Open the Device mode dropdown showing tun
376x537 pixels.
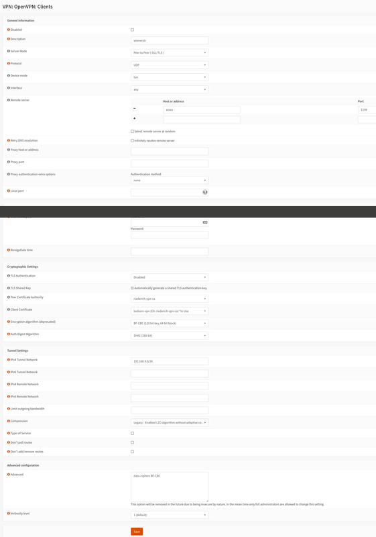point(170,77)
